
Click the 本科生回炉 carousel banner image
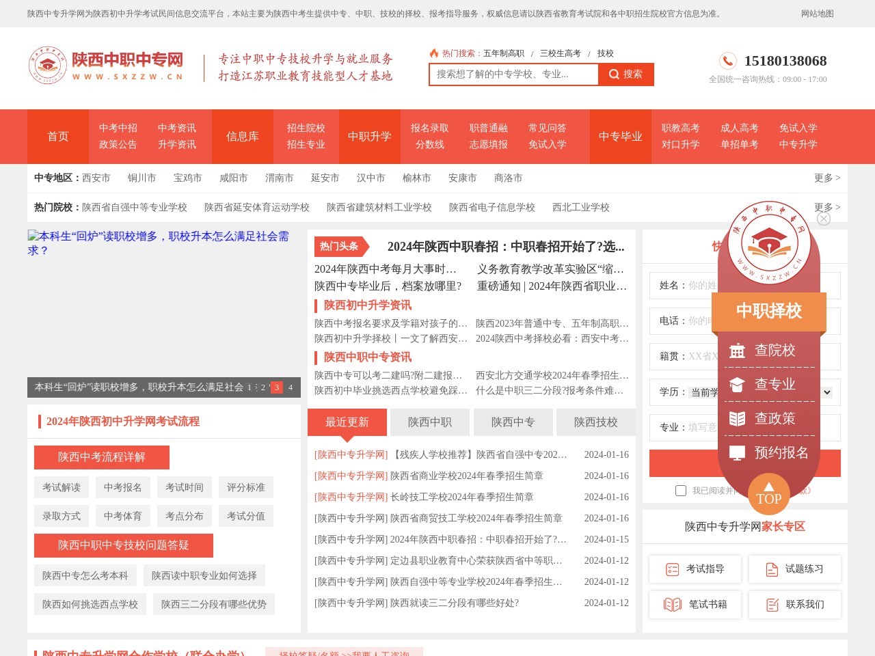click(x=164, y=313)
